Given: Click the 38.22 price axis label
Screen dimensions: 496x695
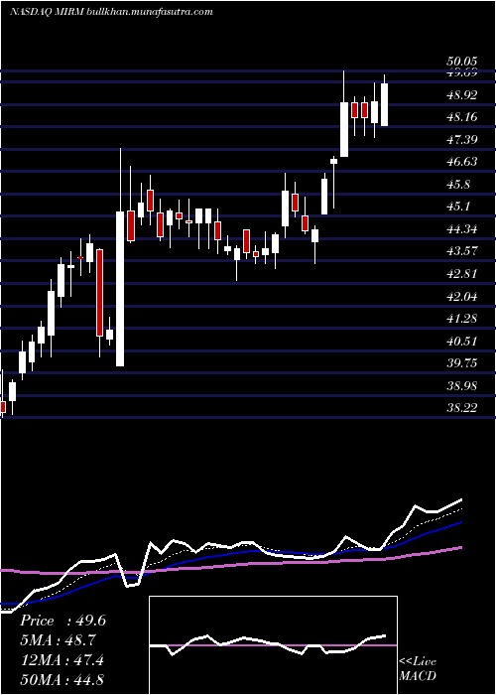Looking at the screenshot, I should point(461,408).
